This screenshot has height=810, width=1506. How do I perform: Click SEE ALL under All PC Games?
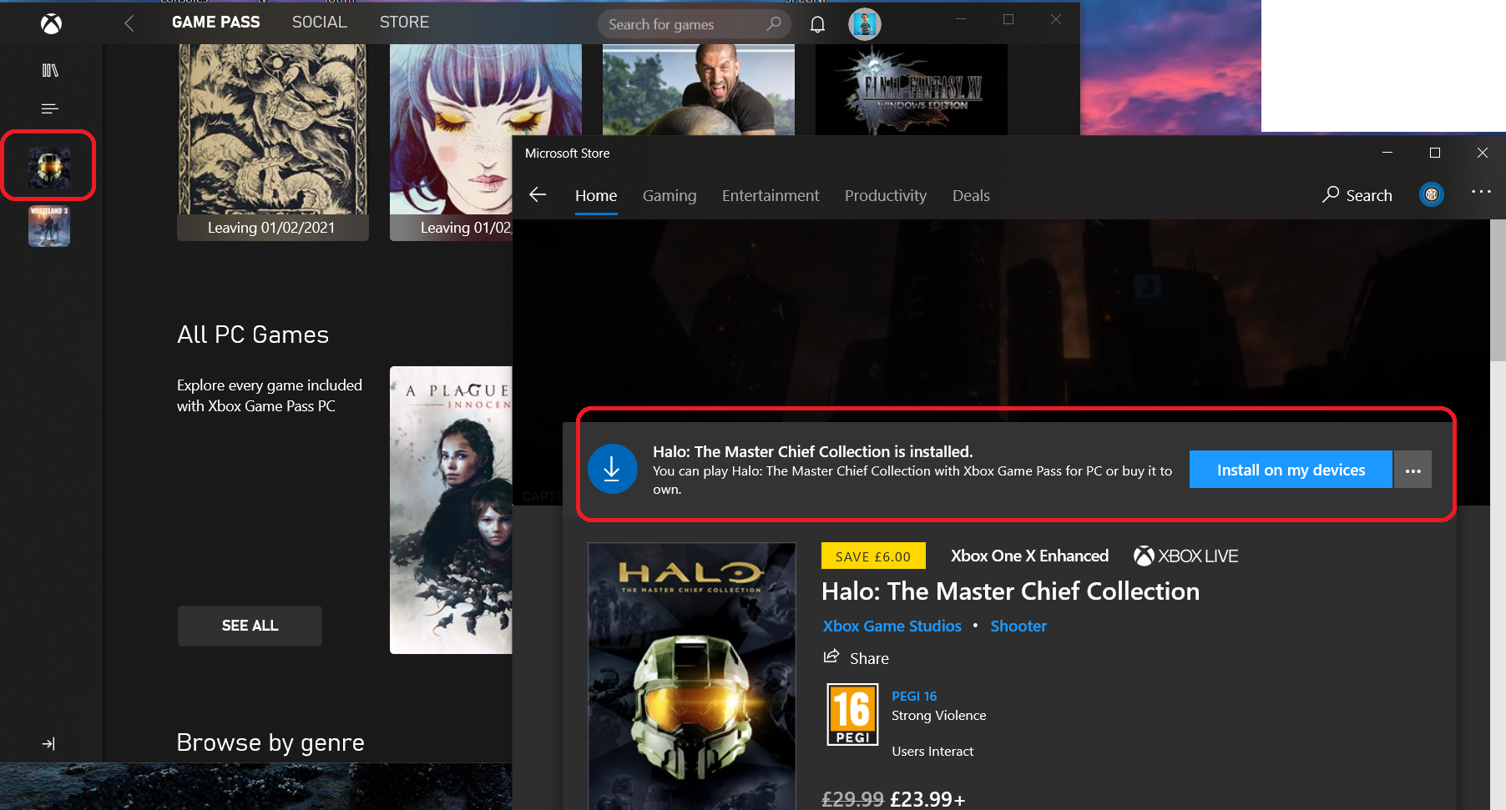[250, 626]
